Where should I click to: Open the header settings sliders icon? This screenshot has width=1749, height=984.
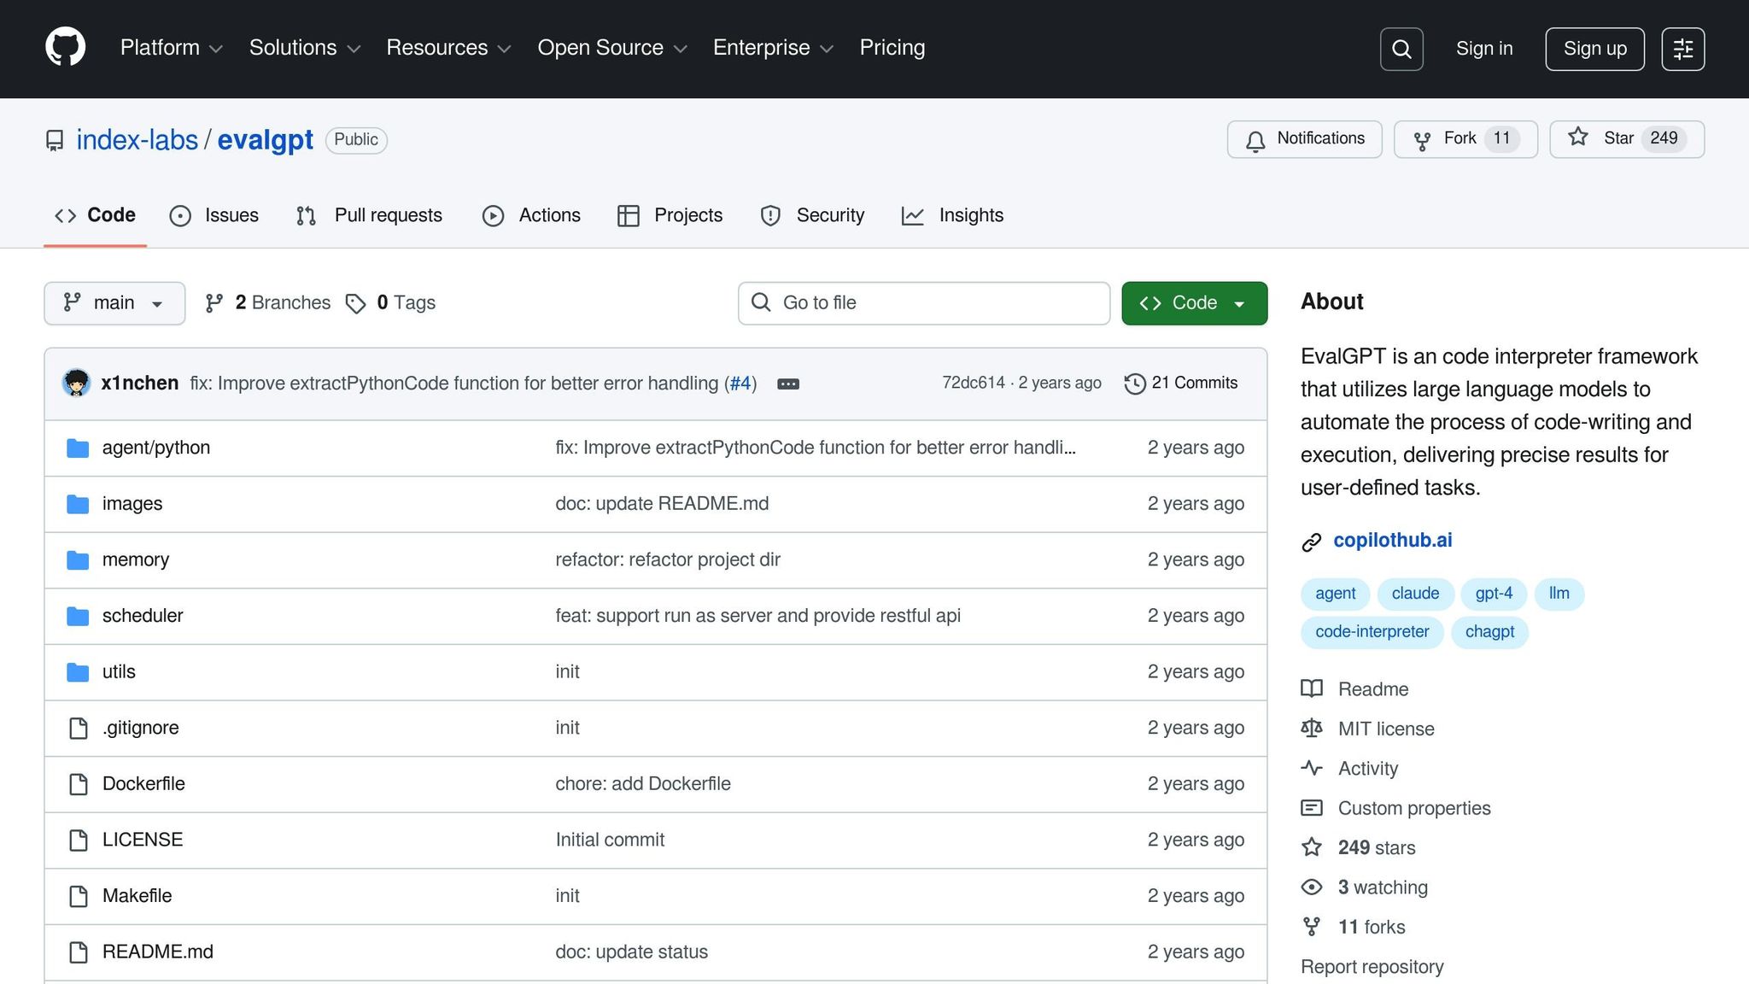click(1682, 49)
